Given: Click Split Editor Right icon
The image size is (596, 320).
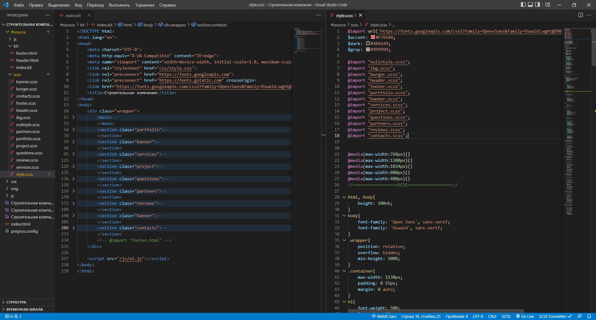Looking at the screenshot, I should 580,15.
